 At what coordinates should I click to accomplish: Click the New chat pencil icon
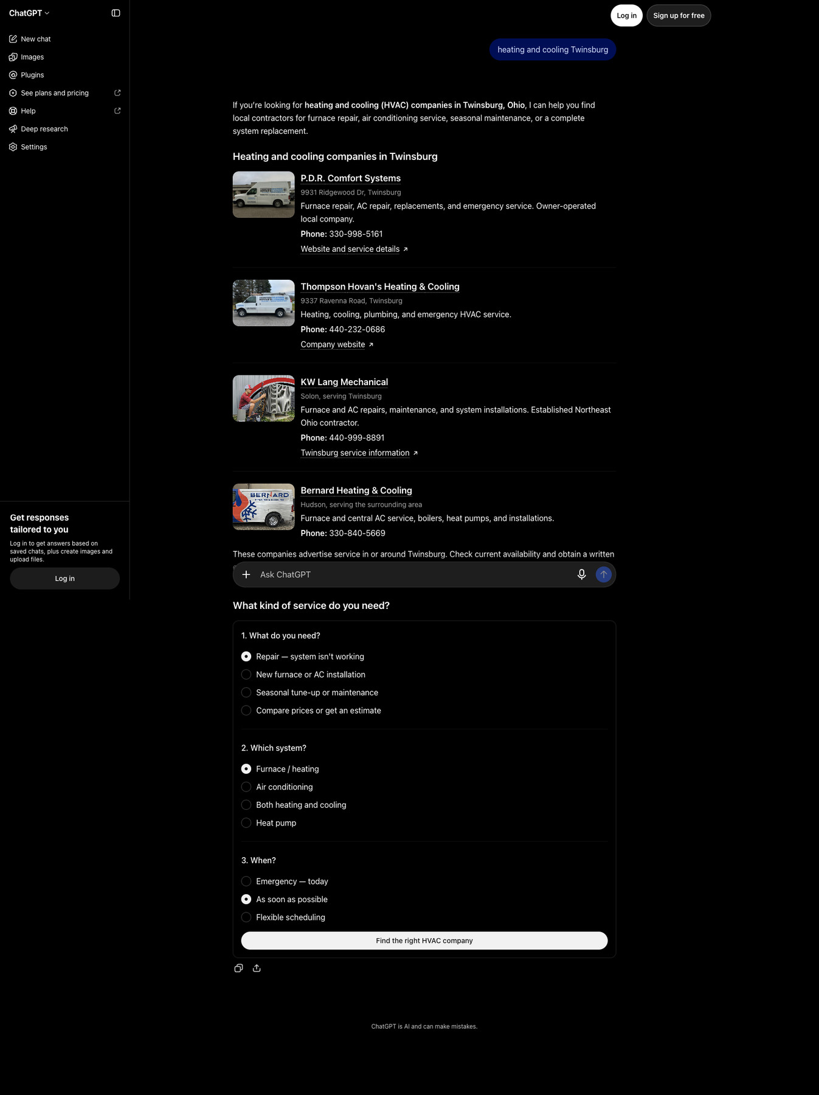[13, 39]
